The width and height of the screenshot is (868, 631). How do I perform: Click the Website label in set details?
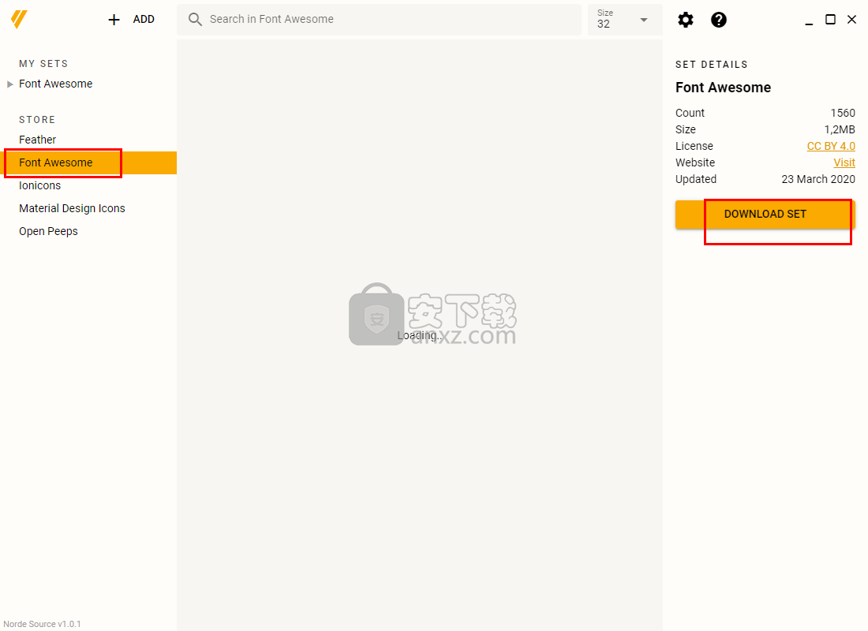(x=695, y=162)
